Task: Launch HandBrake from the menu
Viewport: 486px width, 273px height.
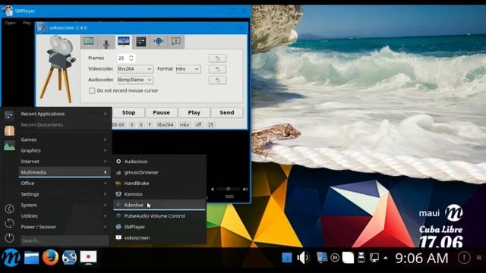Action: [159, 184]
